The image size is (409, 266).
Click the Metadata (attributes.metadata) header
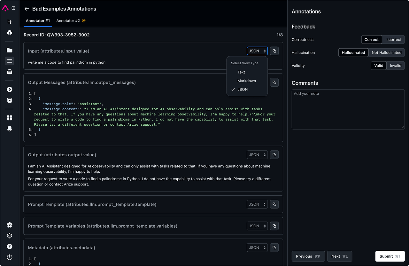[x=62, y=247]
